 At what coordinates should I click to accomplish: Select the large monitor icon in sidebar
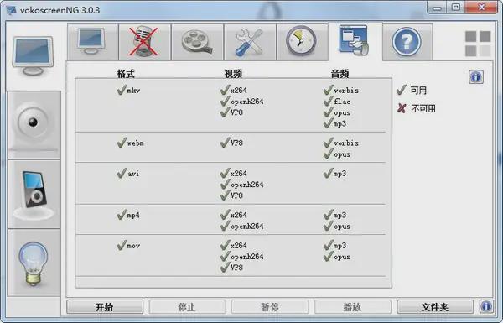33,56
